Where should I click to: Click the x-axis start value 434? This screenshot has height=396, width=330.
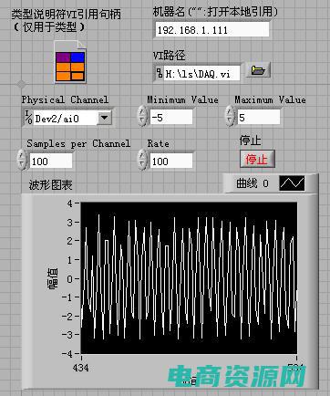(x=81, y=368)
